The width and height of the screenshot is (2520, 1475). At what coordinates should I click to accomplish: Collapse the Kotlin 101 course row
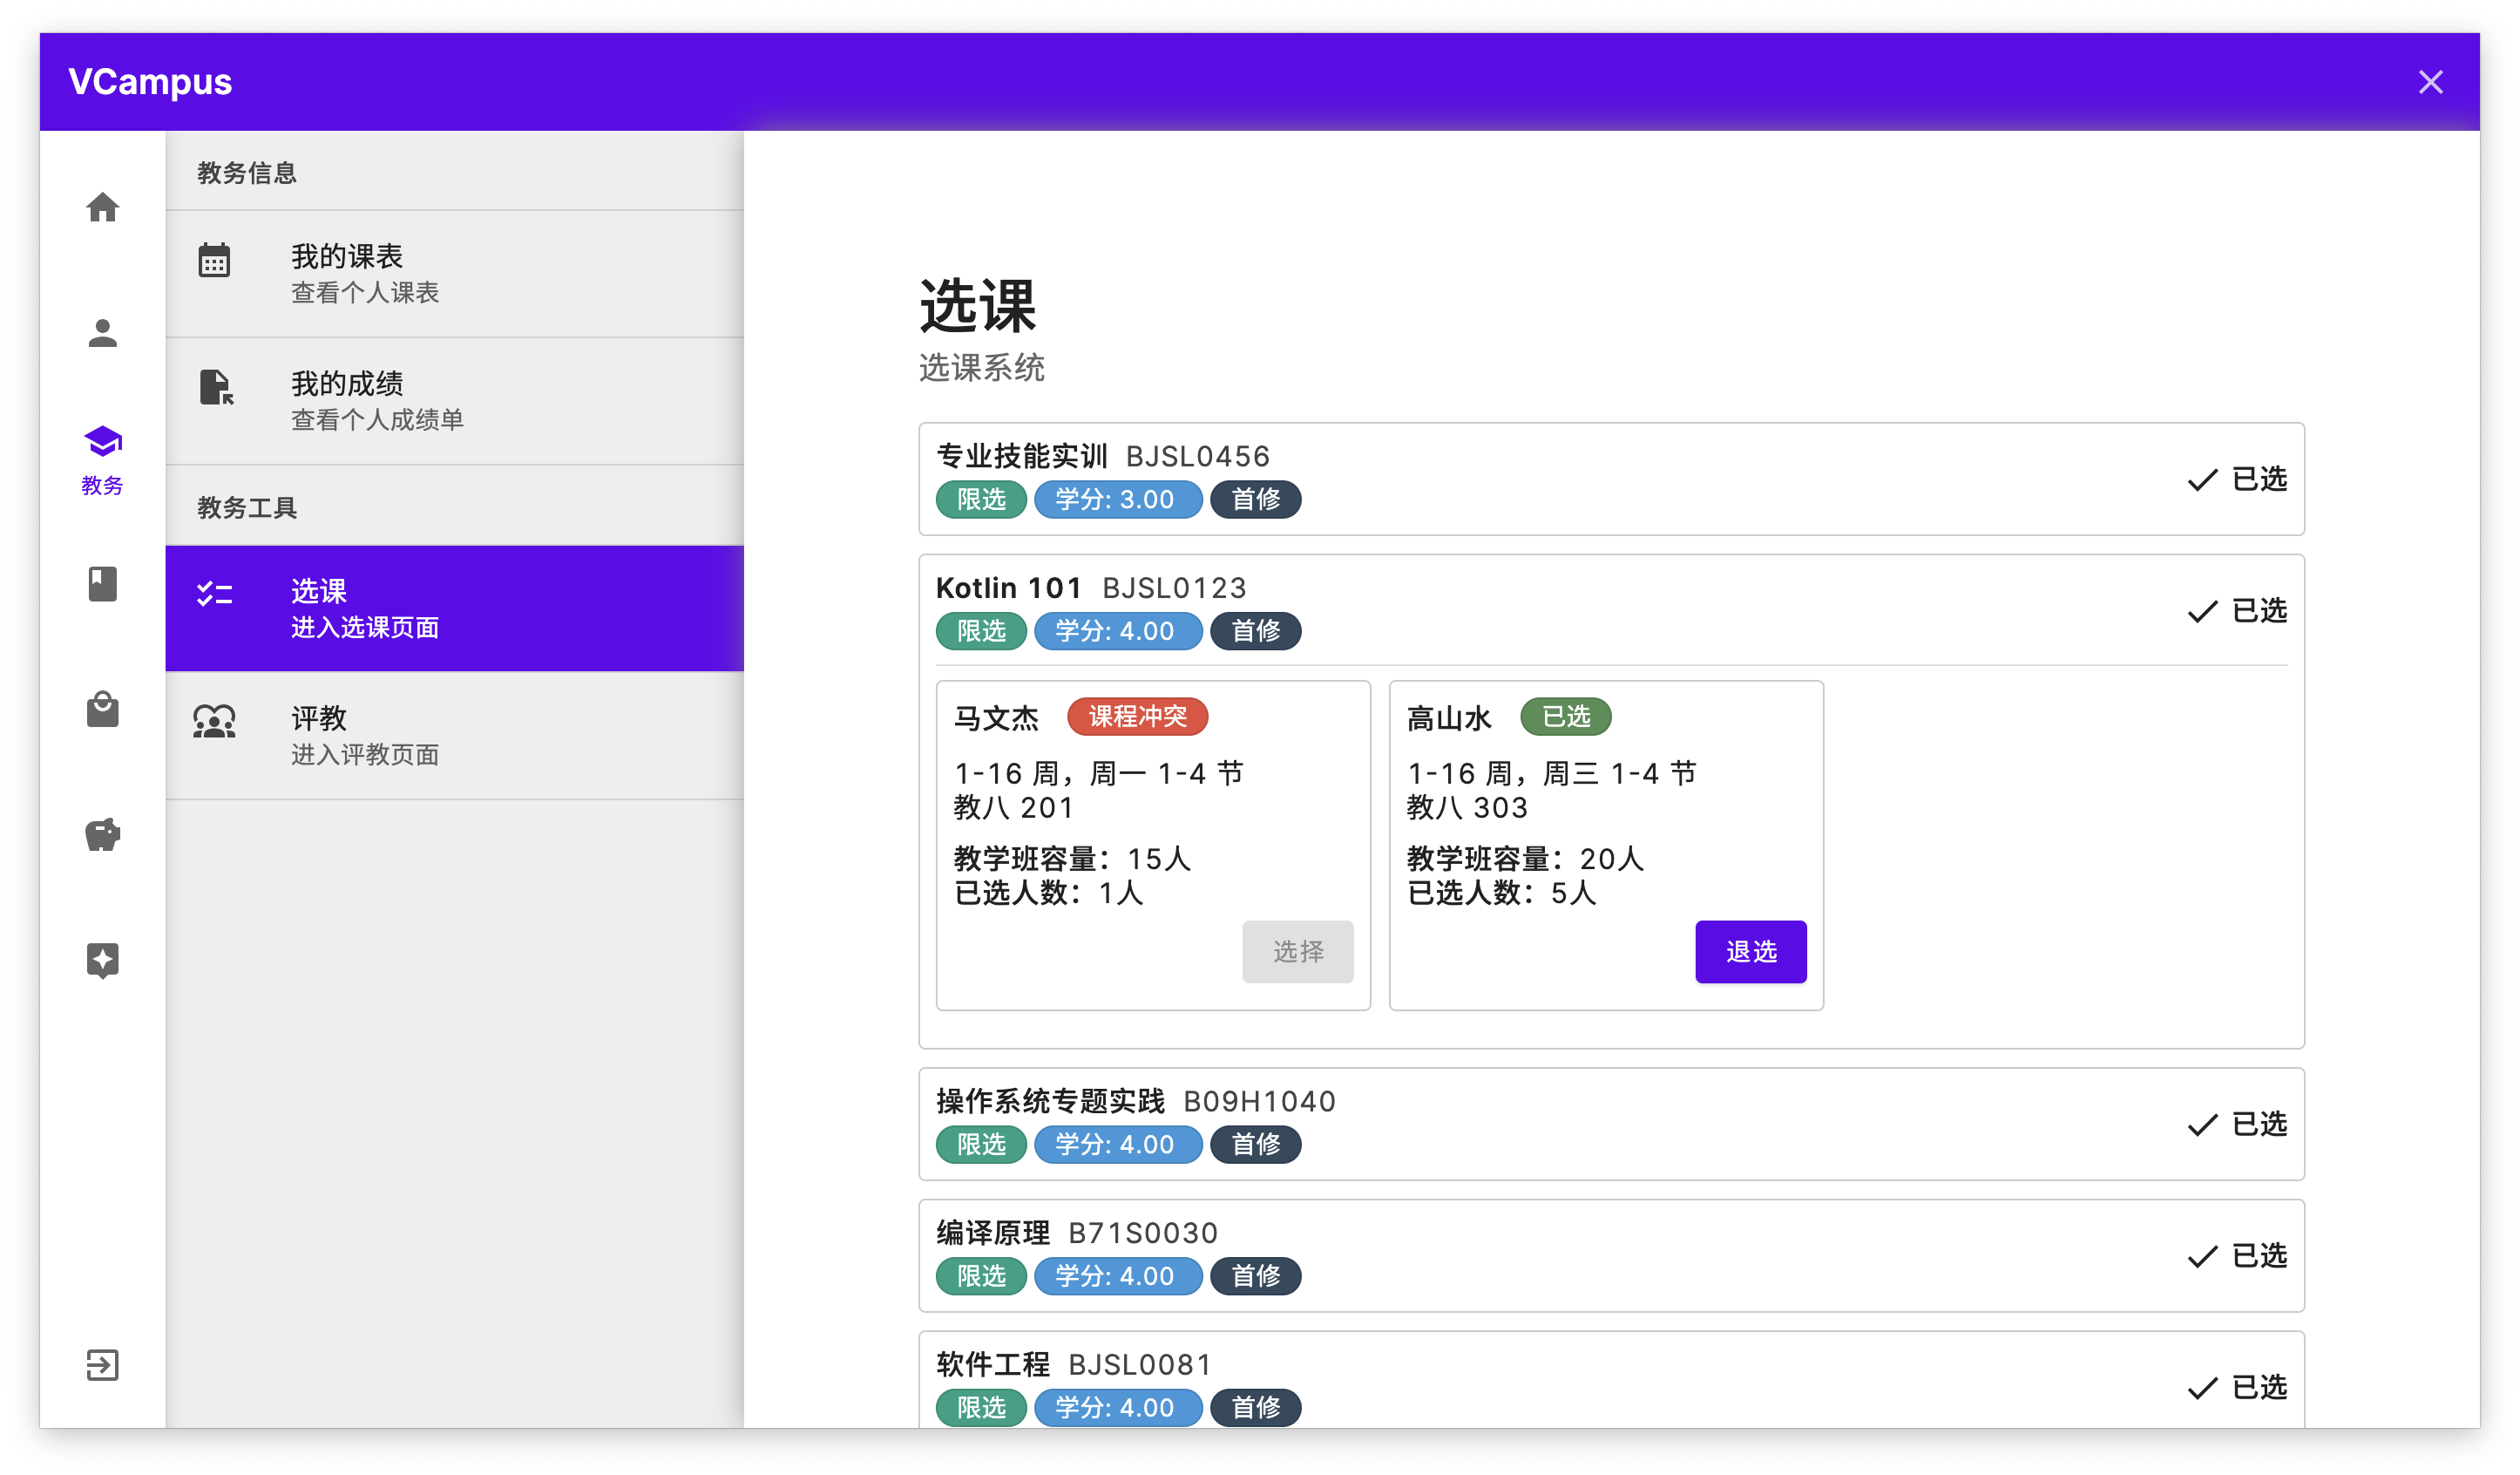[x=1610, y=609]
